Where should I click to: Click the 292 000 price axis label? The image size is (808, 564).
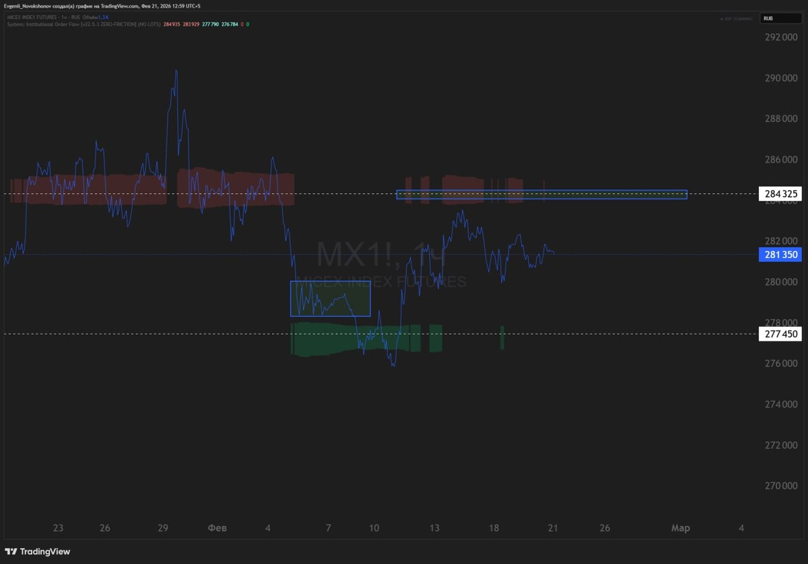(780, 37)
